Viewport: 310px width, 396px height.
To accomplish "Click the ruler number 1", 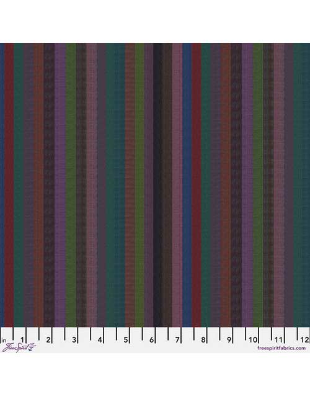I will tap(22, 340).
